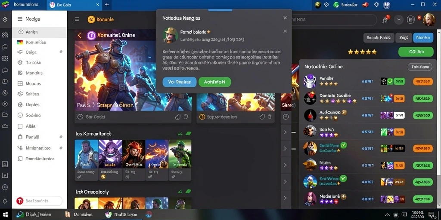441x220 pixels.
Task: Click the green AchinioN button in dialog
Action: [214, 82]
